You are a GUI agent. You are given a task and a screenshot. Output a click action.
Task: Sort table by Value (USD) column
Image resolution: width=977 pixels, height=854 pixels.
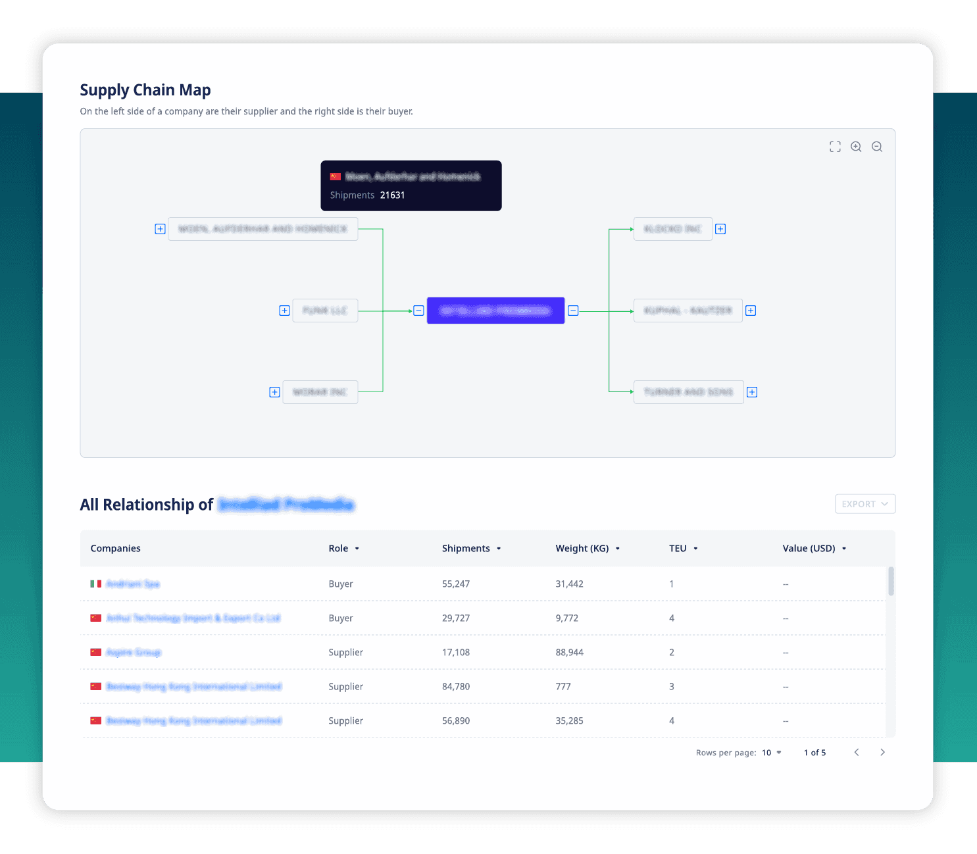(814, 548)
